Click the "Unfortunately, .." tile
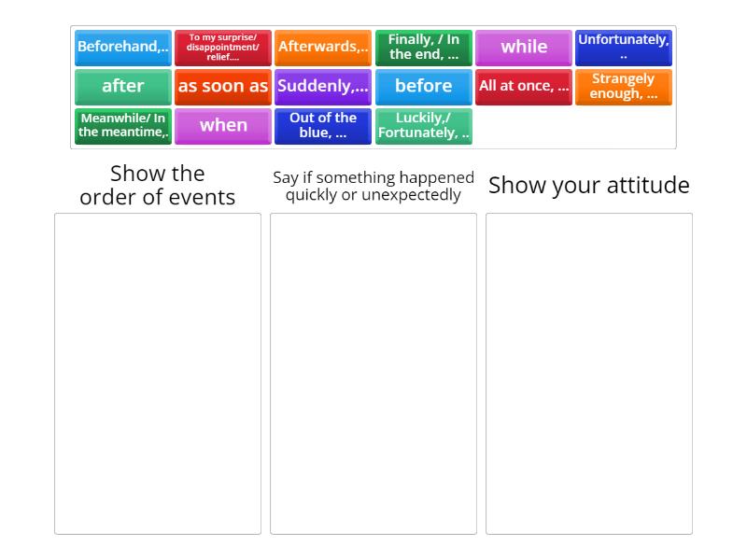Screen dimensions: 747x560 click(x=623, y=47)
